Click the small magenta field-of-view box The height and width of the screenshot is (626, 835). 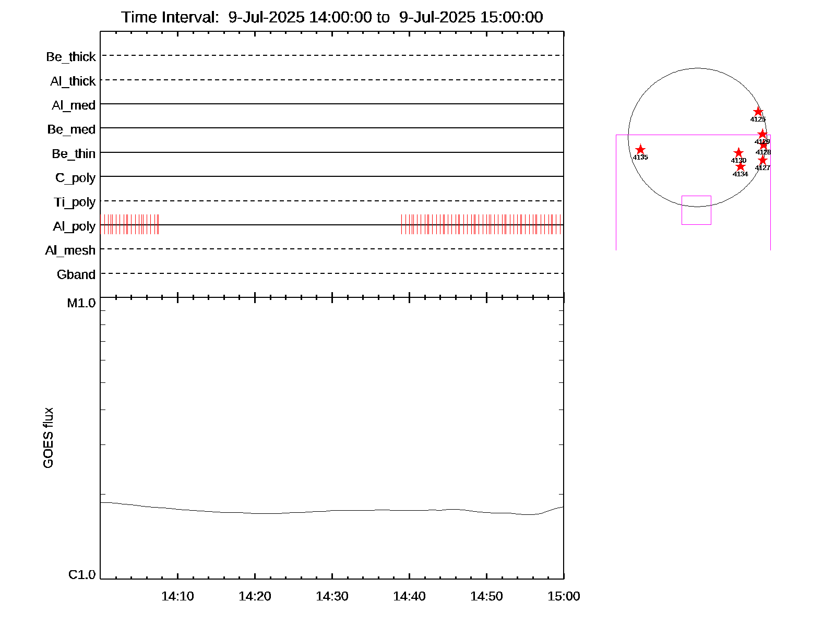(696, 210)
